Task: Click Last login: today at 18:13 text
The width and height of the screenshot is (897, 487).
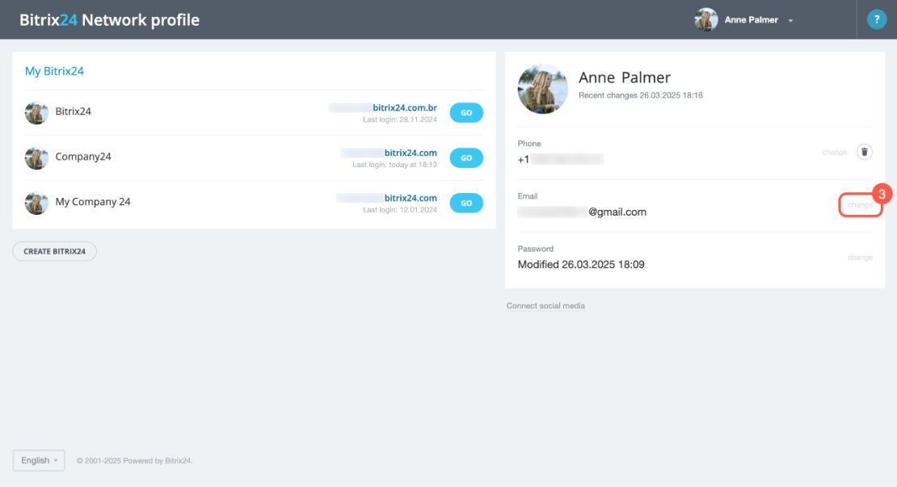Action: point(394,165)
